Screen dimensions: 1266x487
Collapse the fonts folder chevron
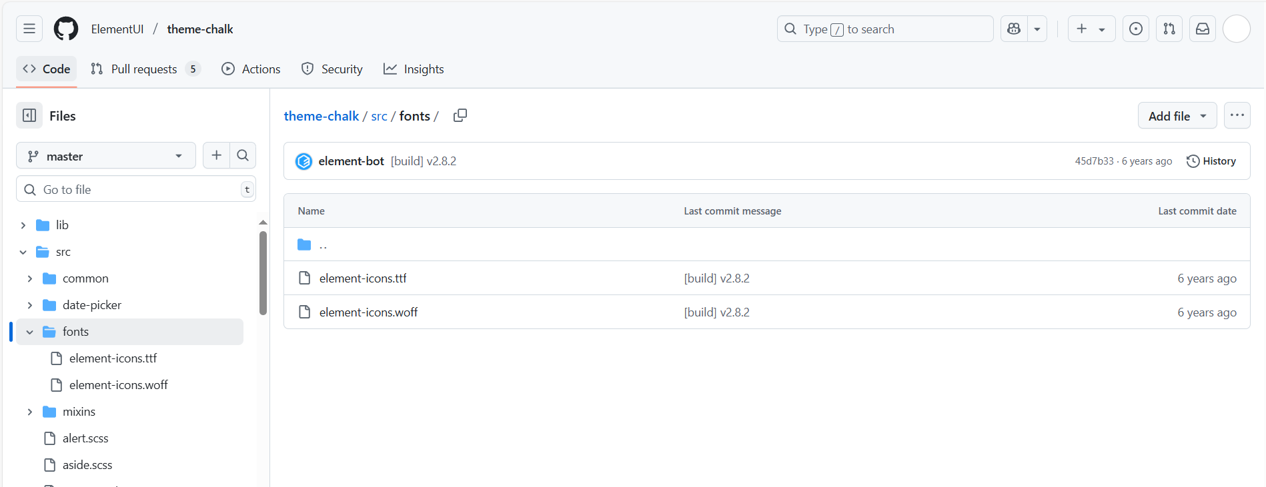[30, 332]
